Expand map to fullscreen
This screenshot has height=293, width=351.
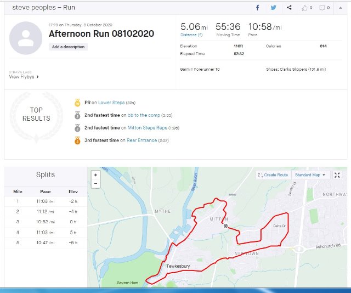[x=337, y=175]
